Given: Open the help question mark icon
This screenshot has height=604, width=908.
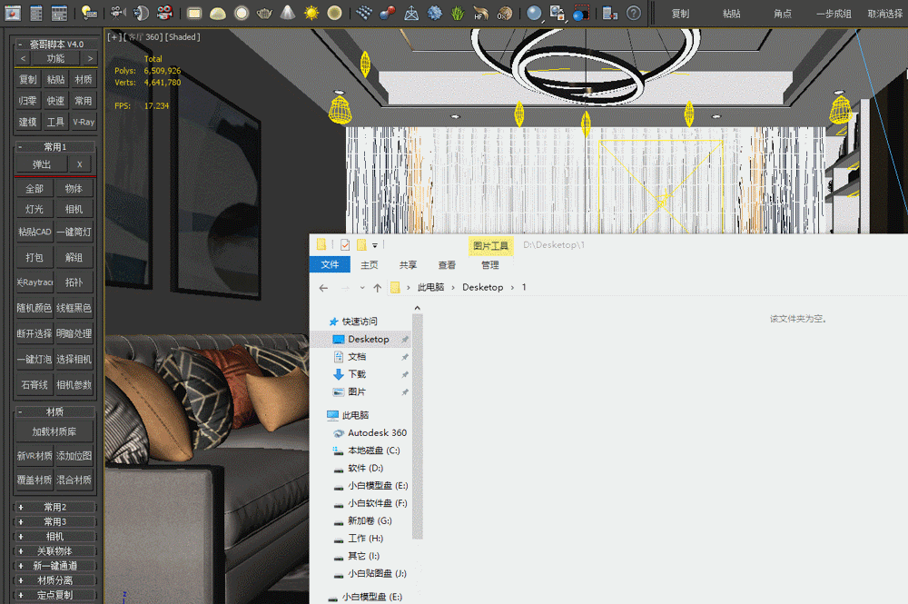Looking at the screenshot, I should click(634, 13).
